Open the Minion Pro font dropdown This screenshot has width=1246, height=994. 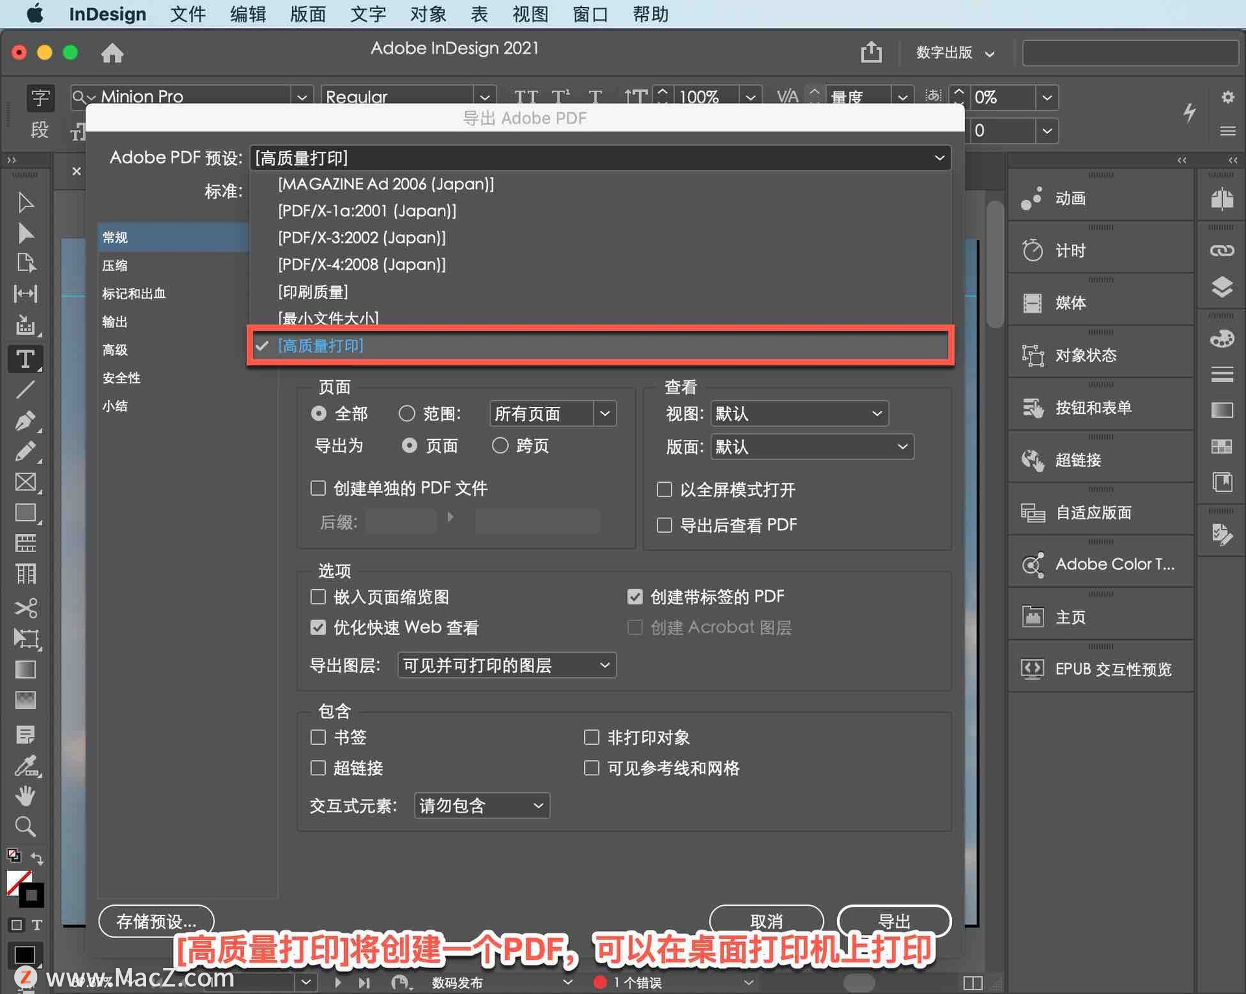tap(302, 97)
